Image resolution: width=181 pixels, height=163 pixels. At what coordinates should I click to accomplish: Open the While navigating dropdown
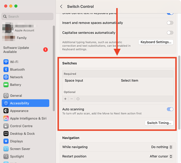click(x=162, y=147)
